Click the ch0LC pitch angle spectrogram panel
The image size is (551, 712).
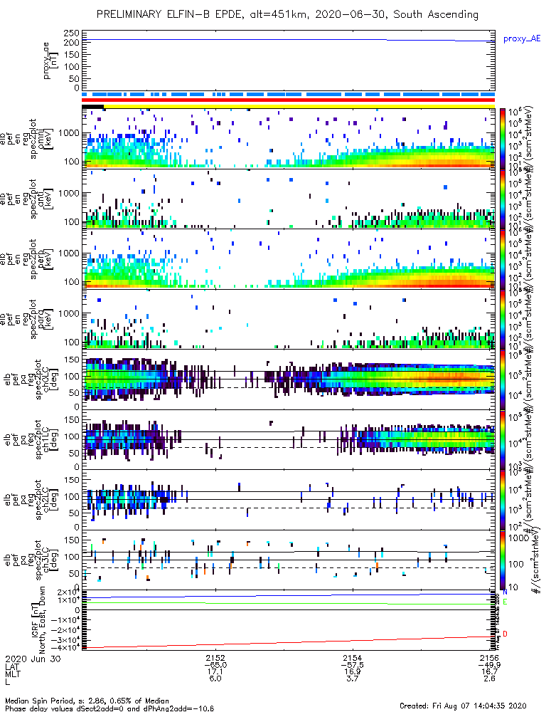coord(289,379)
